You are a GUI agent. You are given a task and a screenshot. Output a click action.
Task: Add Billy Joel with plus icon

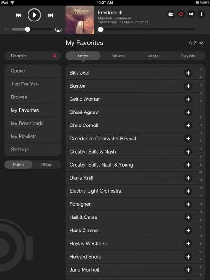188,73
